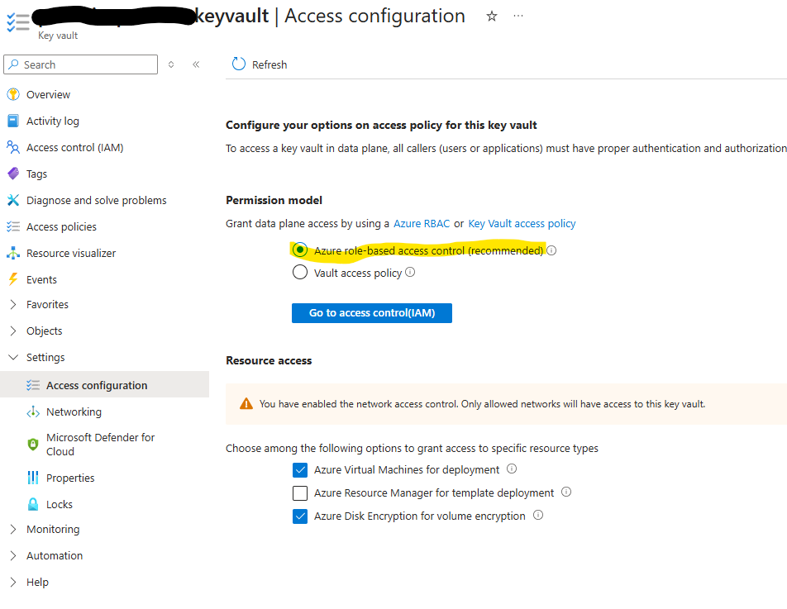Screen dimensions: 787x609
Task: Open the Azure RBAC link
Action: pyautogui.click(x=422, y=224)
